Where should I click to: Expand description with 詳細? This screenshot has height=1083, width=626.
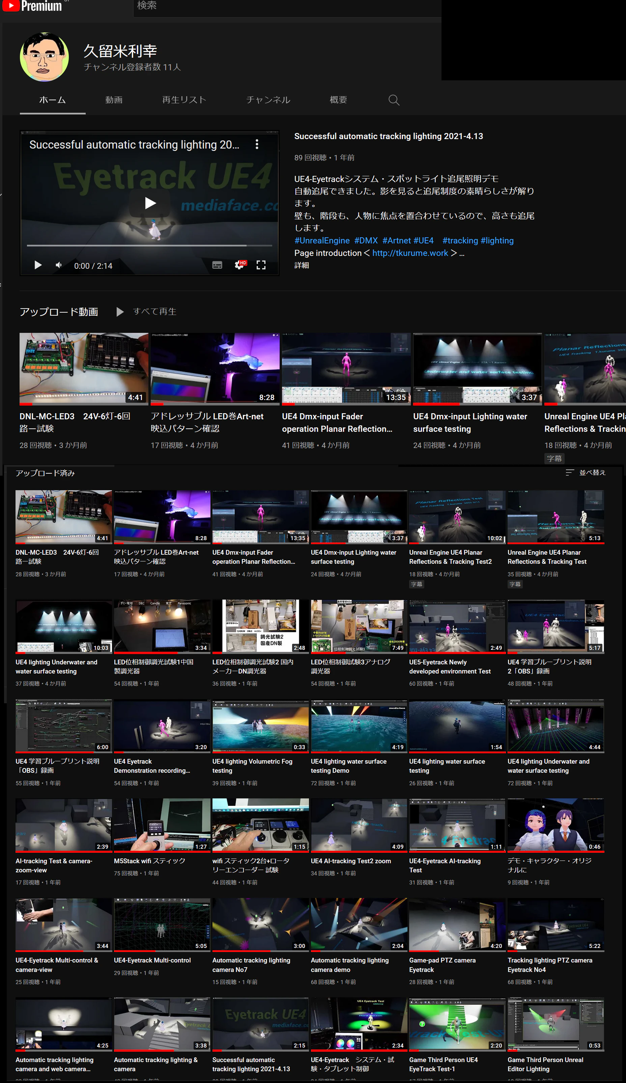[x=302, y=265]
